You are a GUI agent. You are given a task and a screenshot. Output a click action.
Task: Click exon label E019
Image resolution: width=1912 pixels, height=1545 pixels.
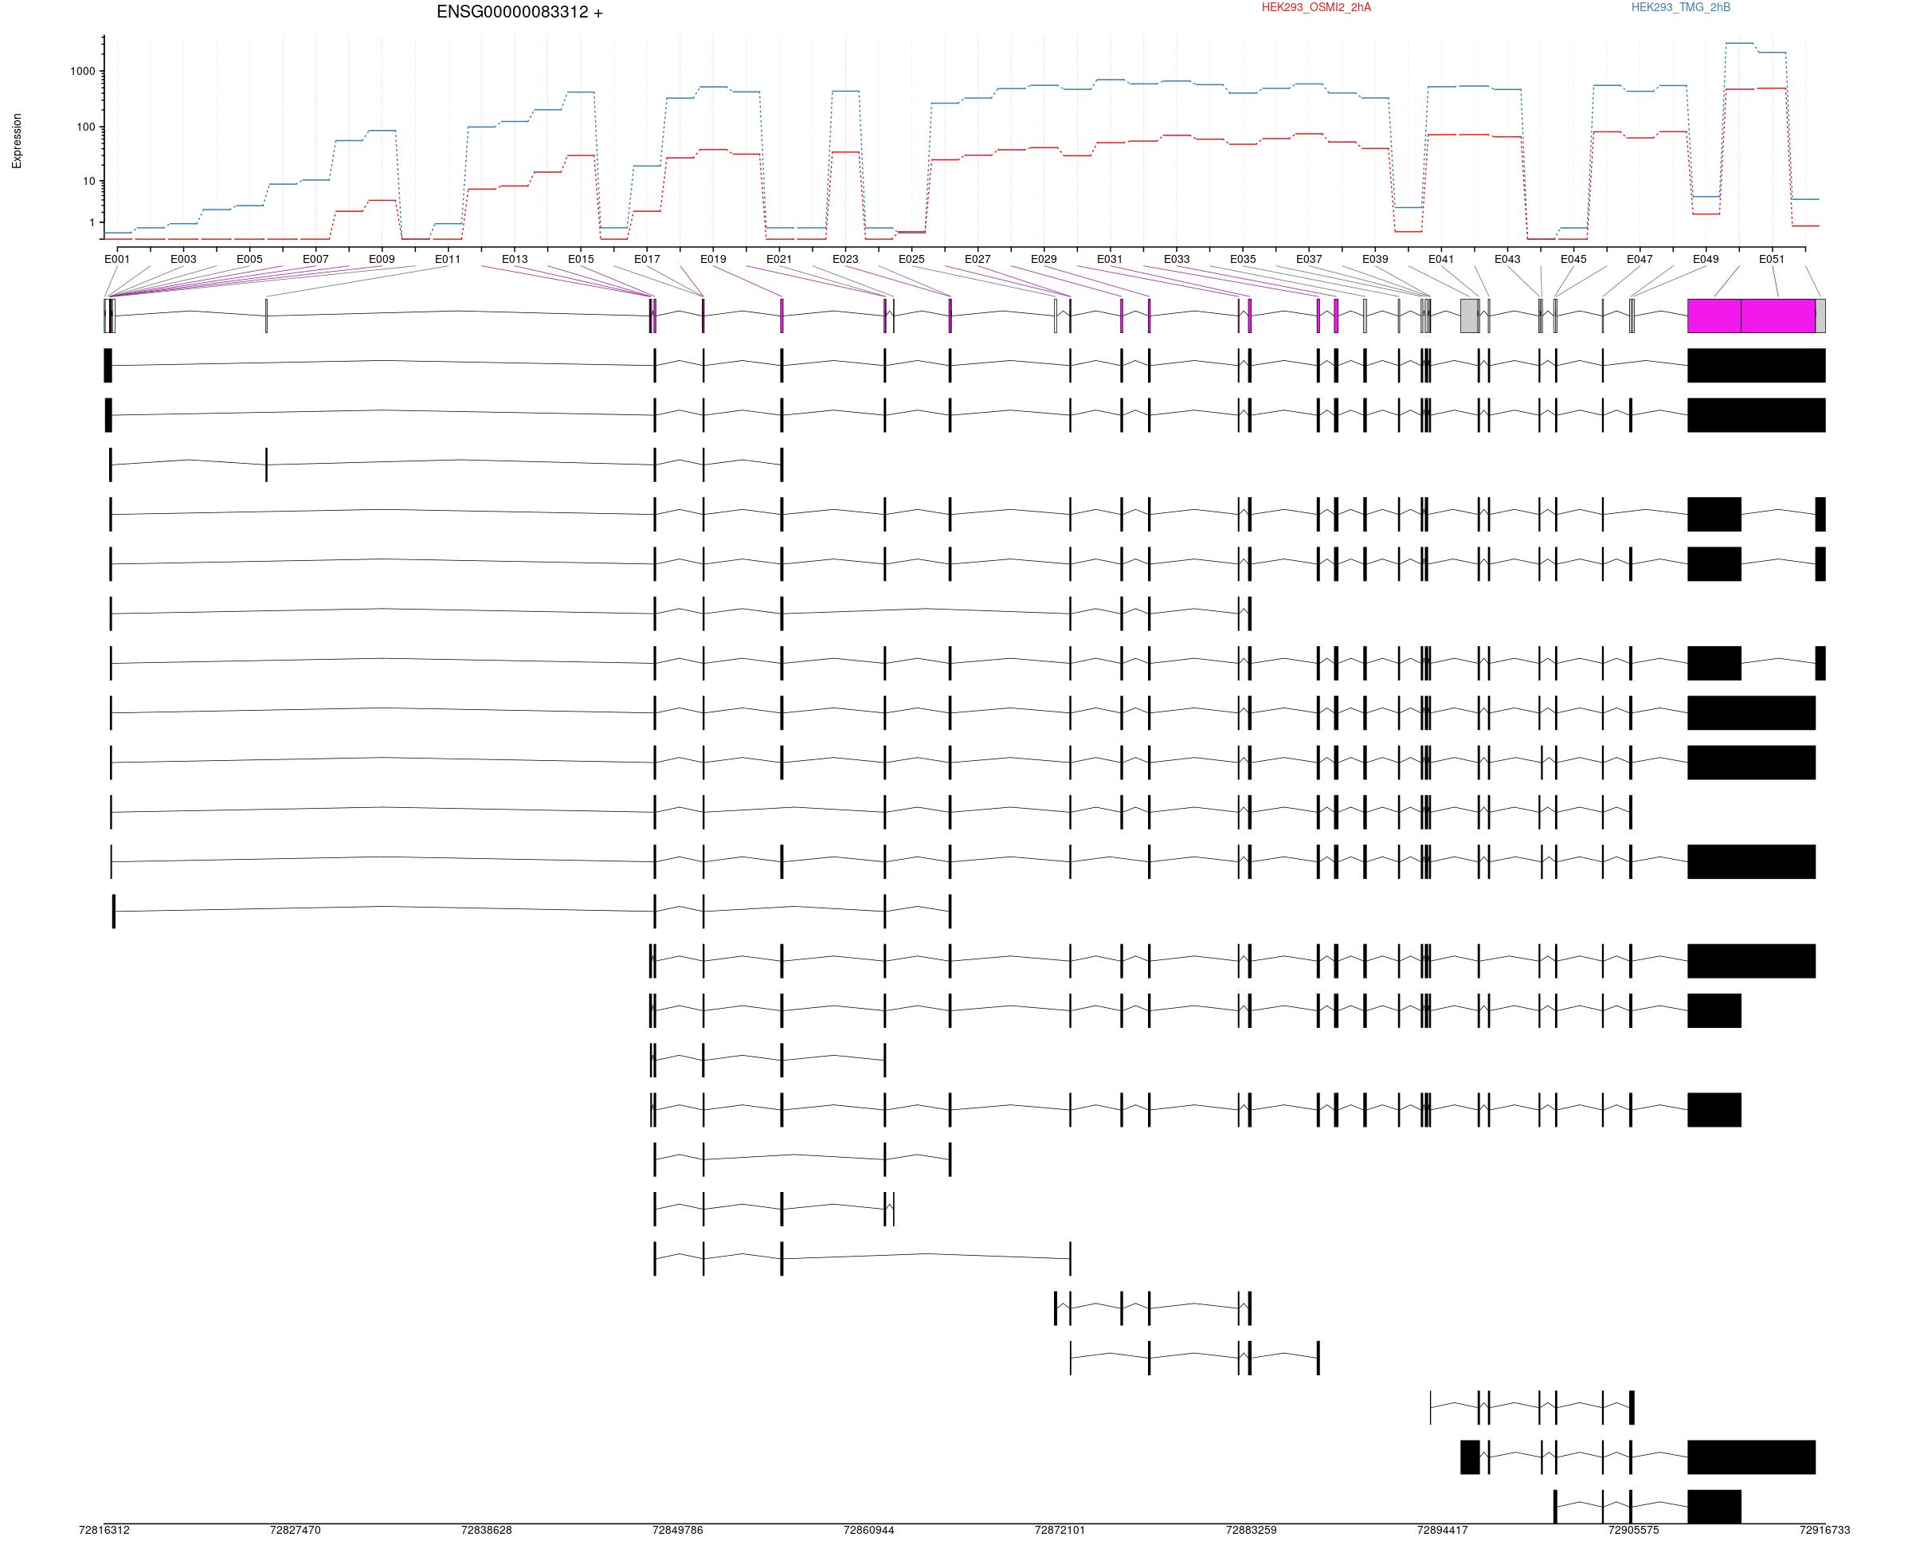pyautogui.click(x=714, y=260)
